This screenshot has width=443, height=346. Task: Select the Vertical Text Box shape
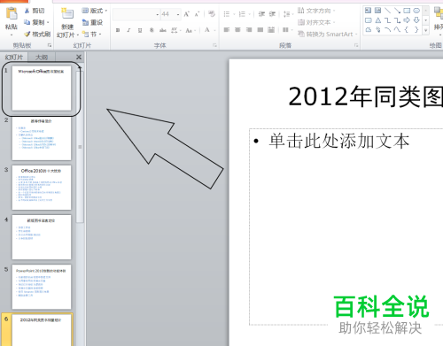(377, 11)
